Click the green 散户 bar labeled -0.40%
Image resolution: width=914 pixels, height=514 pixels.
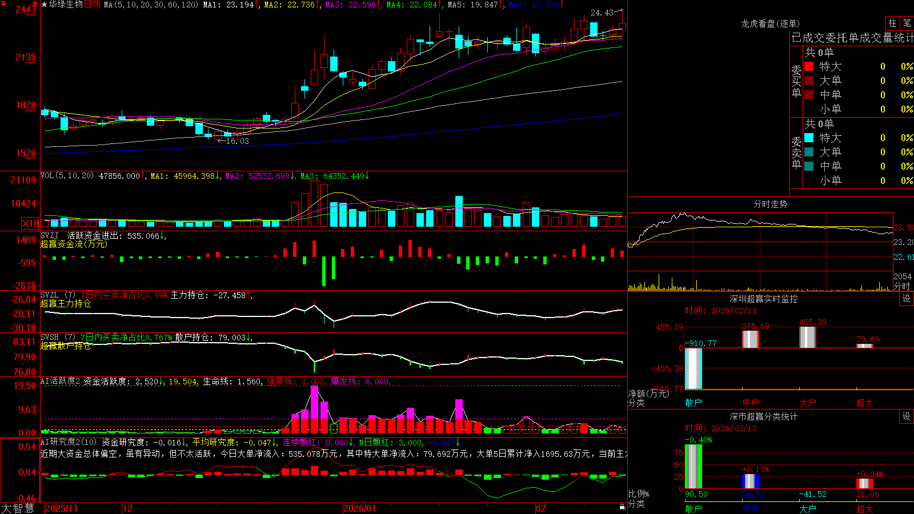[693, 467]
